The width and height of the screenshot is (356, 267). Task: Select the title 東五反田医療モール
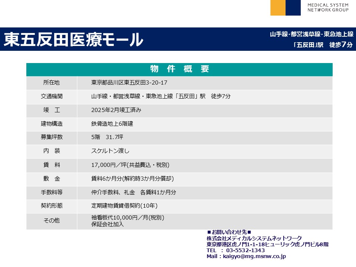[x=73, y=39]
